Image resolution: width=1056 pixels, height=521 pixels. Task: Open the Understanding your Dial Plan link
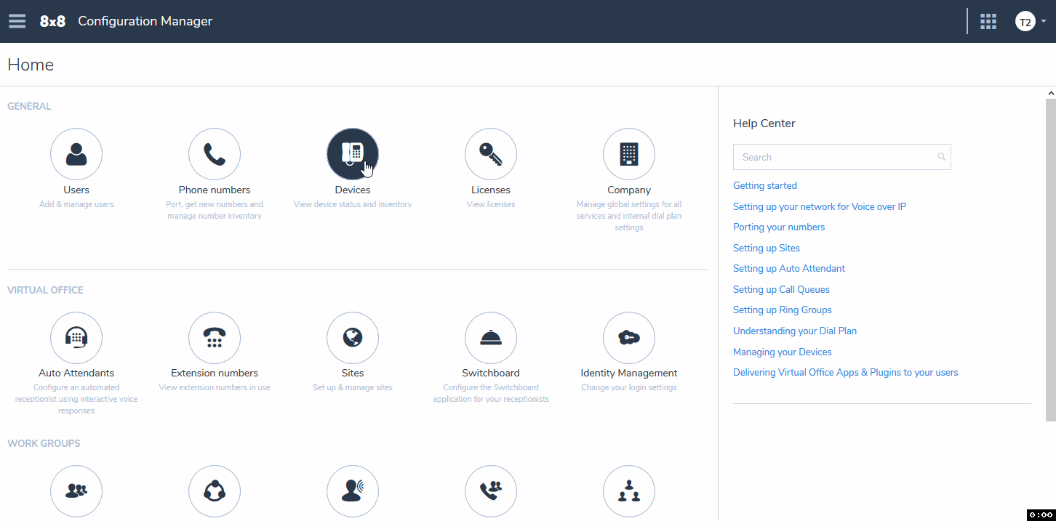pos(795,331)
